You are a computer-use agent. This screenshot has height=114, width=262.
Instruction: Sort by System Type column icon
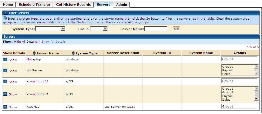coord(73,53)
